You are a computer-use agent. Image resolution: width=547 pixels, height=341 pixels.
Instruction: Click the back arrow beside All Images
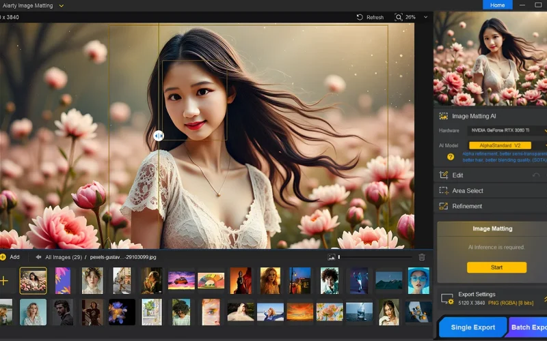[x=38, y=257]
